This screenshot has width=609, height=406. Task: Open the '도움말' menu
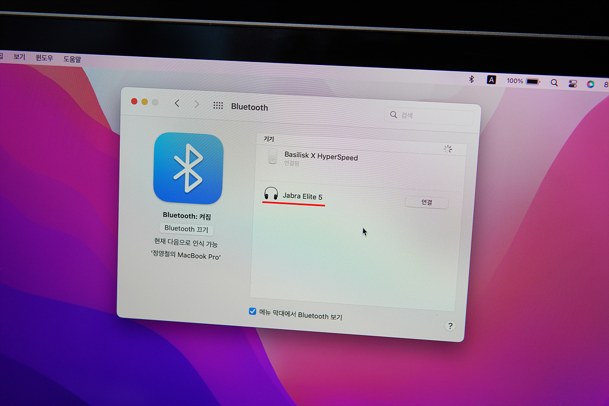72,59
